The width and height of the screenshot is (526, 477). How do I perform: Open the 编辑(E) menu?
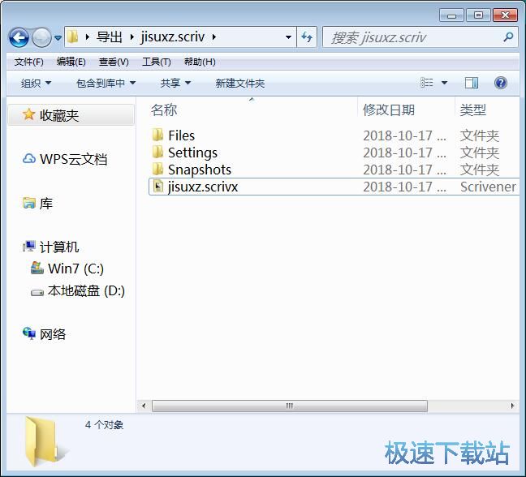coord(71,62)
